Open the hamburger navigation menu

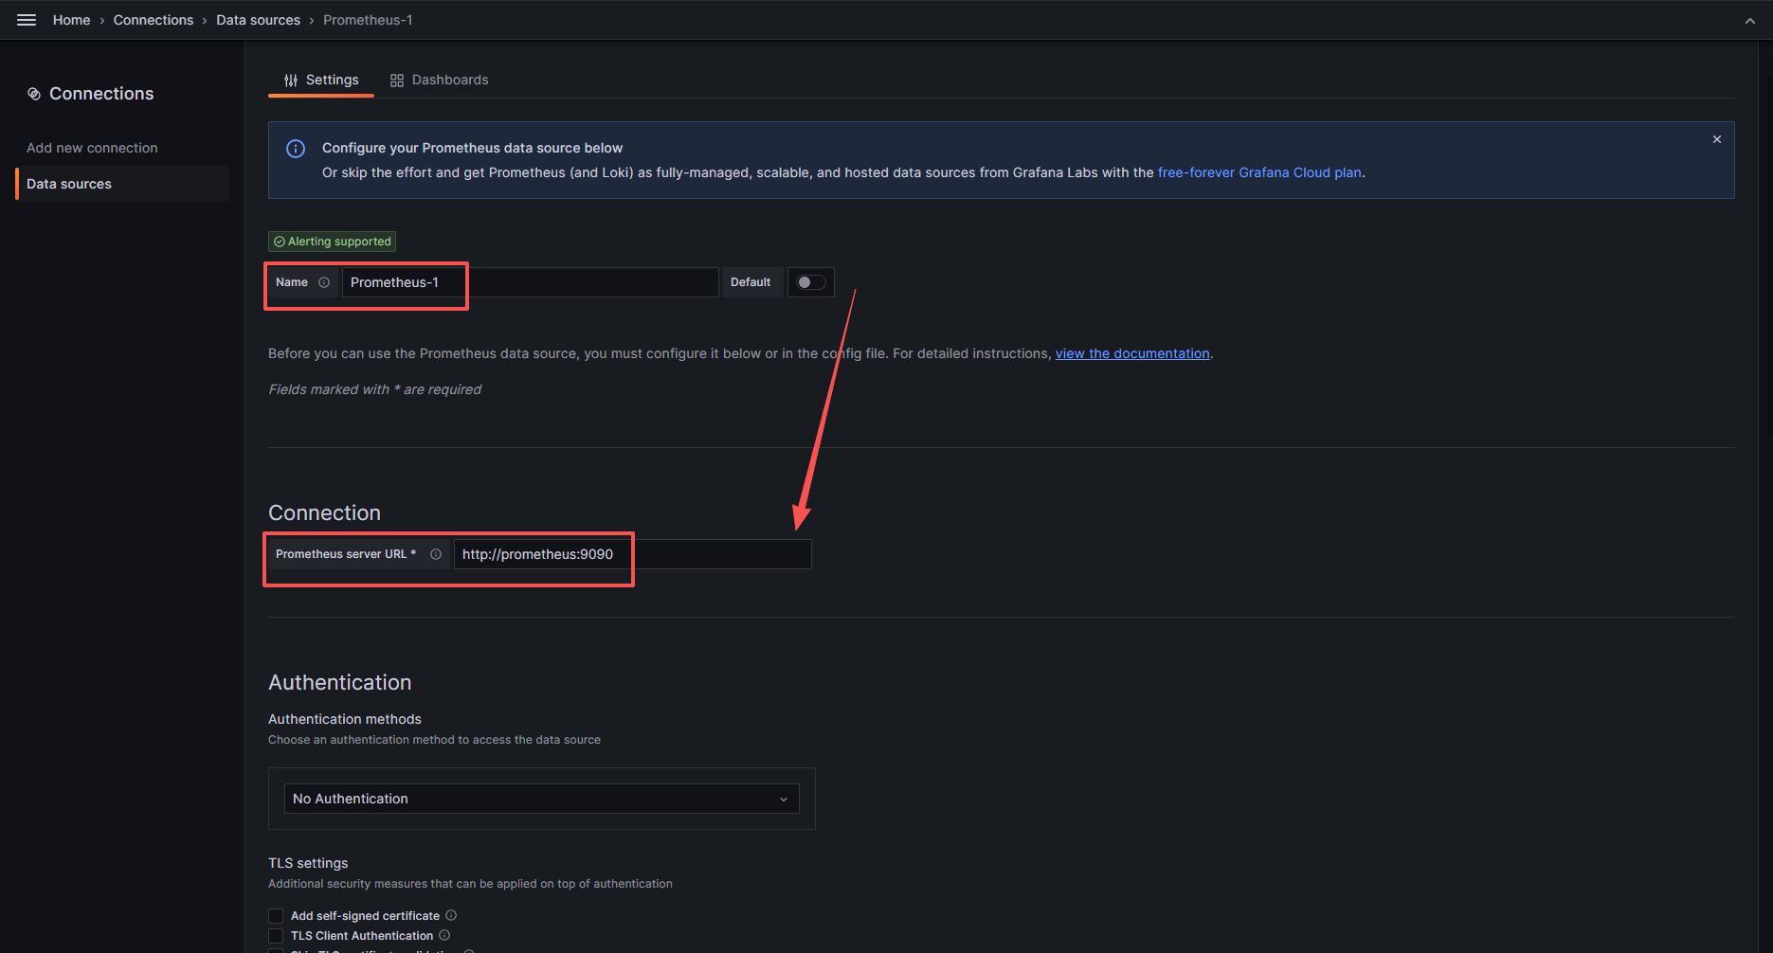[26, 19]
